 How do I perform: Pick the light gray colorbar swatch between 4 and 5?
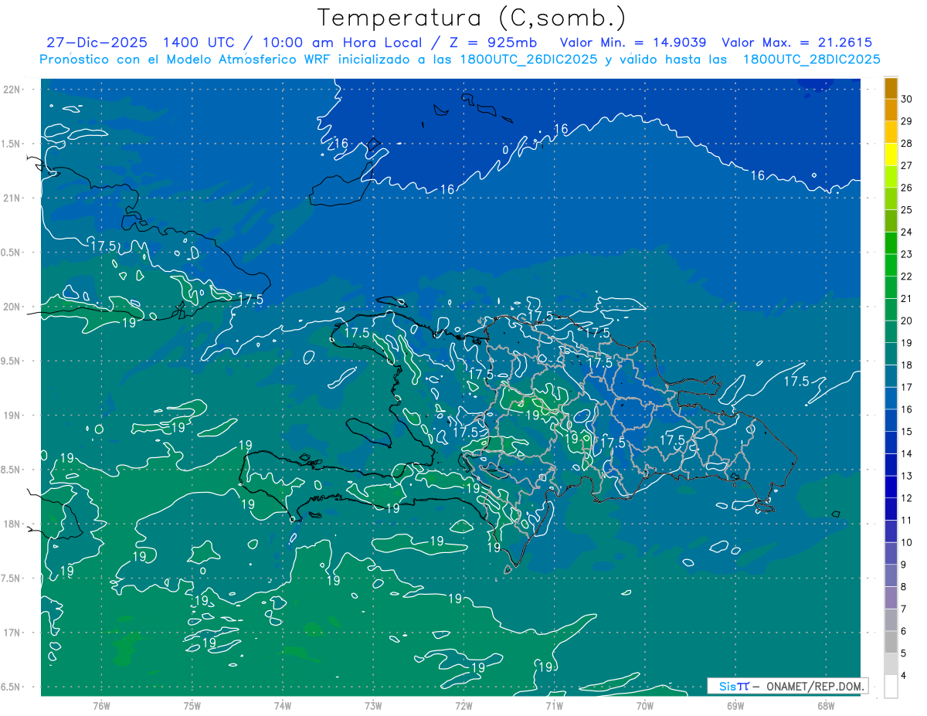click(891, 664)
